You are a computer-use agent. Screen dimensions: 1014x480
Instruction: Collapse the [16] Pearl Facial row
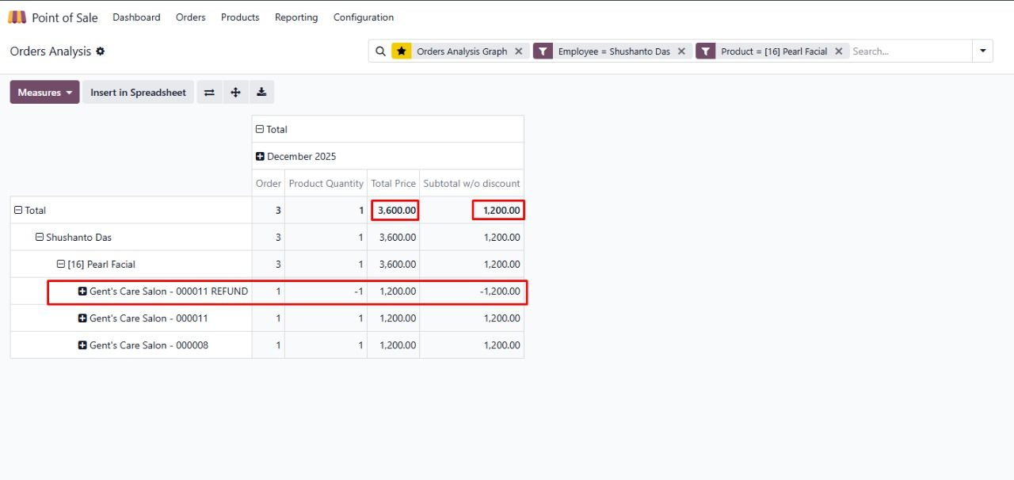(61, 265)
